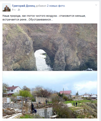
Task: Click the concrete block fence behind the trees
Action: tap(44, 99)
